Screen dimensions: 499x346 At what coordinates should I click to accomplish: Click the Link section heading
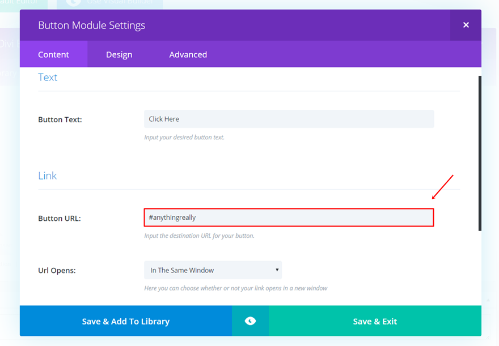click(x=48, y=176)
